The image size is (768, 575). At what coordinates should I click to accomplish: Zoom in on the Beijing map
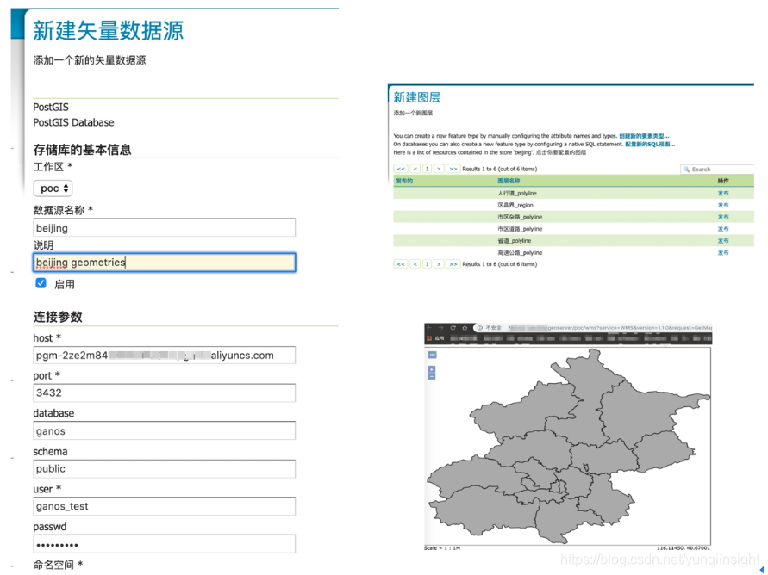(x=432, y=369)
